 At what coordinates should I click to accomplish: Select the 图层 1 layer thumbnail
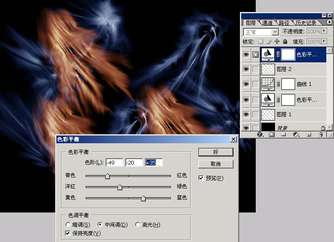268,115
